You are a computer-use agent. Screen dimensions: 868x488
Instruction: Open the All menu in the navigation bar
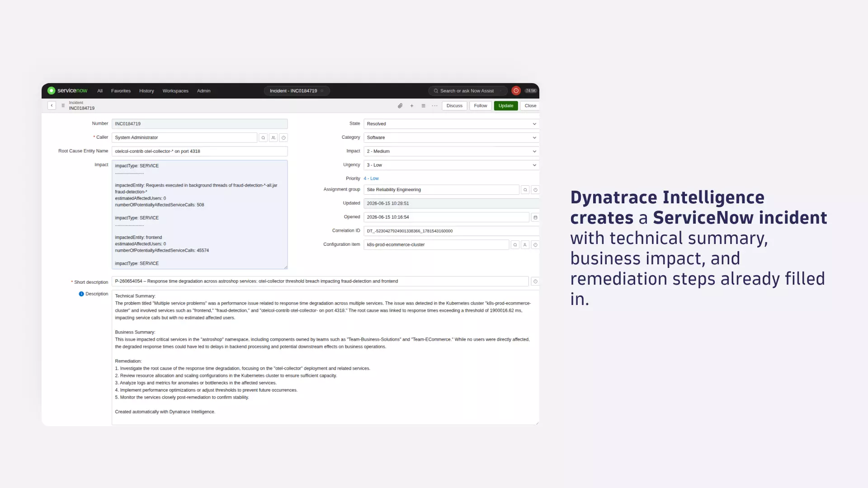click(x=100, y=91)
